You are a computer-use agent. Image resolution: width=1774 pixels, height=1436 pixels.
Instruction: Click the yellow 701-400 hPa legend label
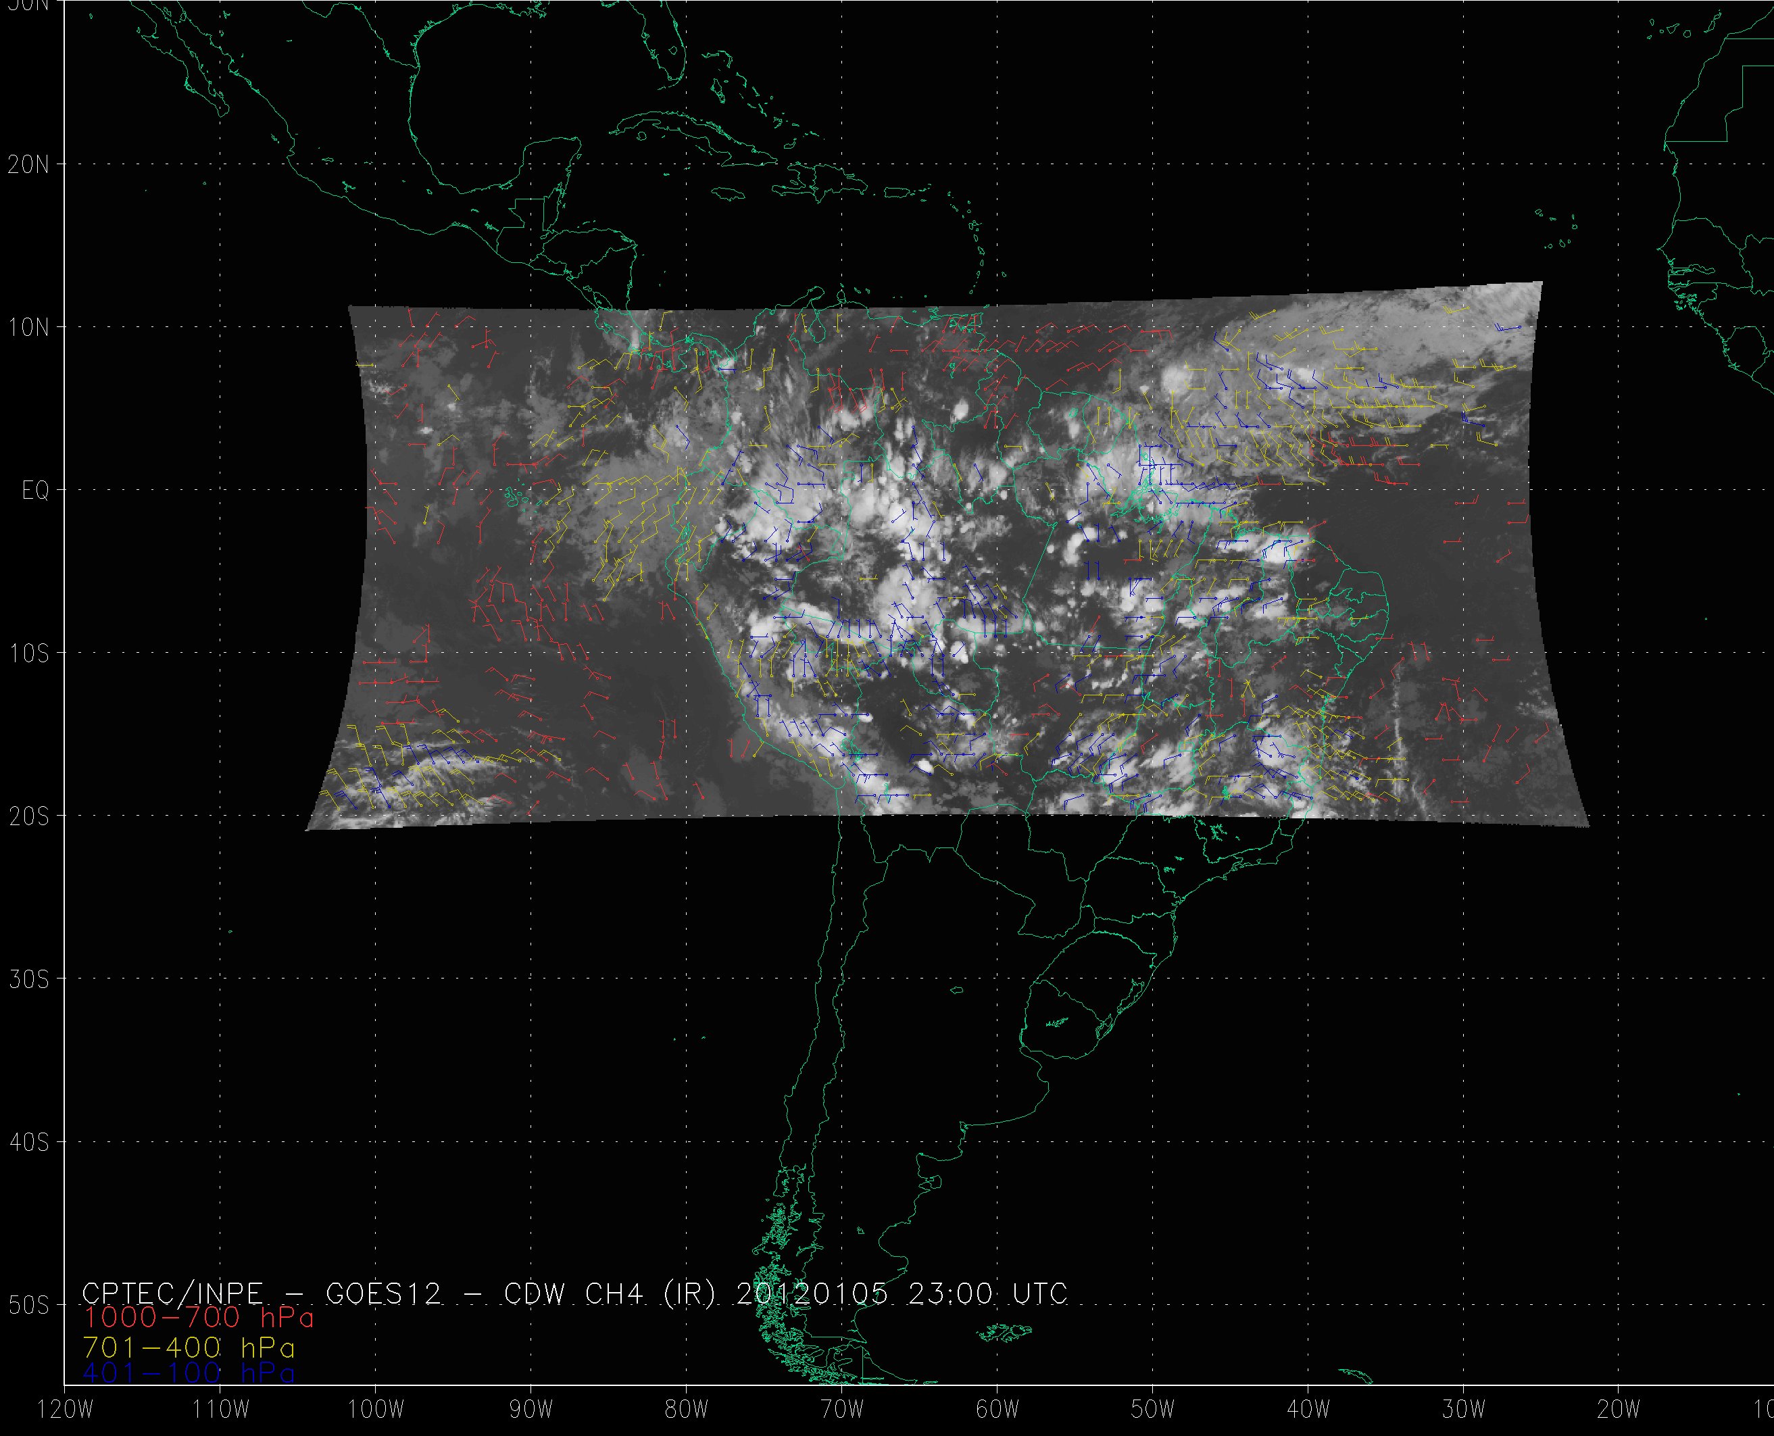pos(189,1347)
